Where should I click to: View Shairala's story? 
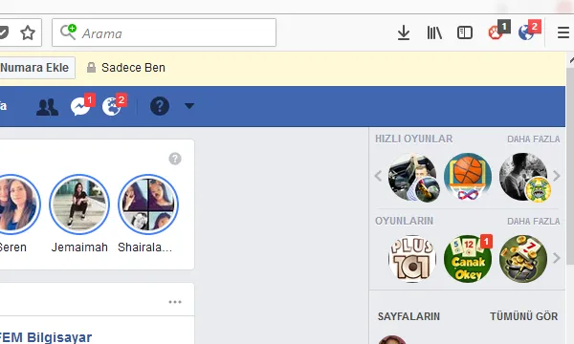tap(148, 204)
